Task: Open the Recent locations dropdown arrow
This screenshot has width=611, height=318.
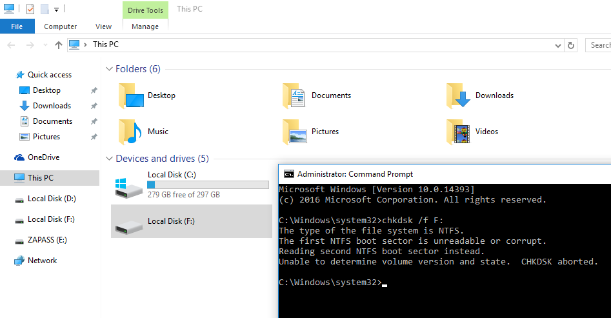Action: (45, 45)
